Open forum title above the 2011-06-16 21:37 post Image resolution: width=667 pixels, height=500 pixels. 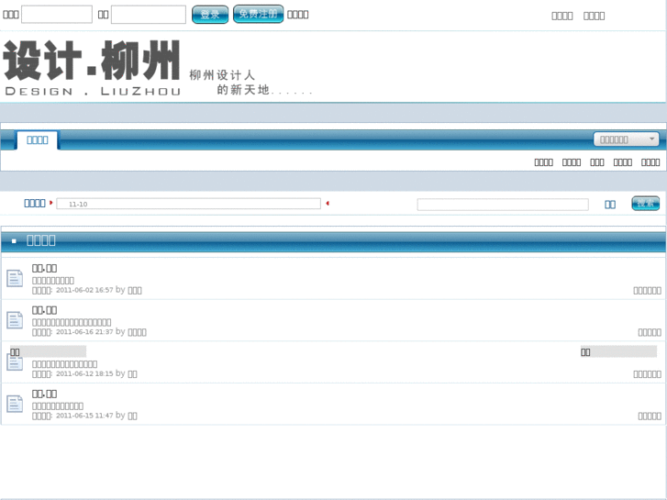click(44, 310)
